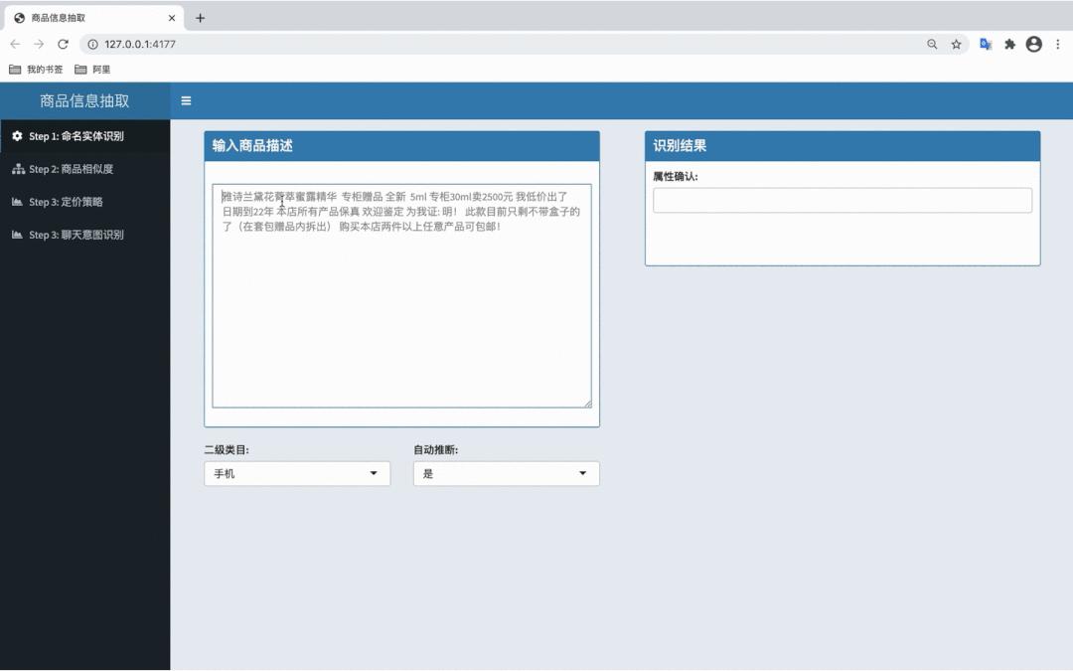Select the chart icon for 聊天意图识别
This screenshot has height=671, width=1073.
coord(16,235)
